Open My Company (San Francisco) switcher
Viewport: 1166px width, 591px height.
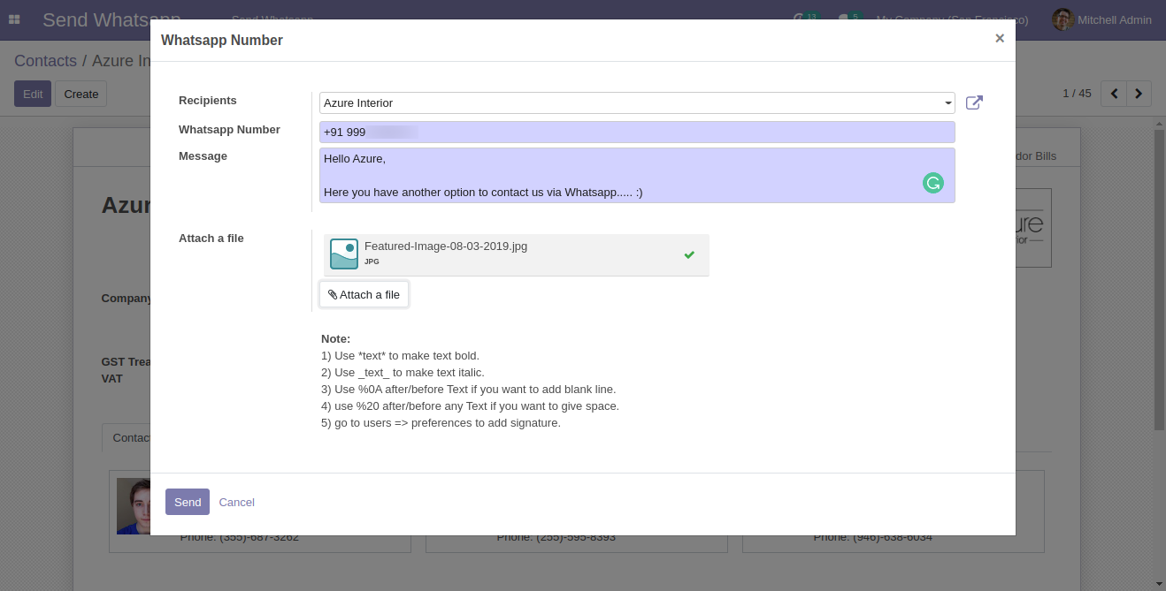pyautogui.click(x=952, y=19)
